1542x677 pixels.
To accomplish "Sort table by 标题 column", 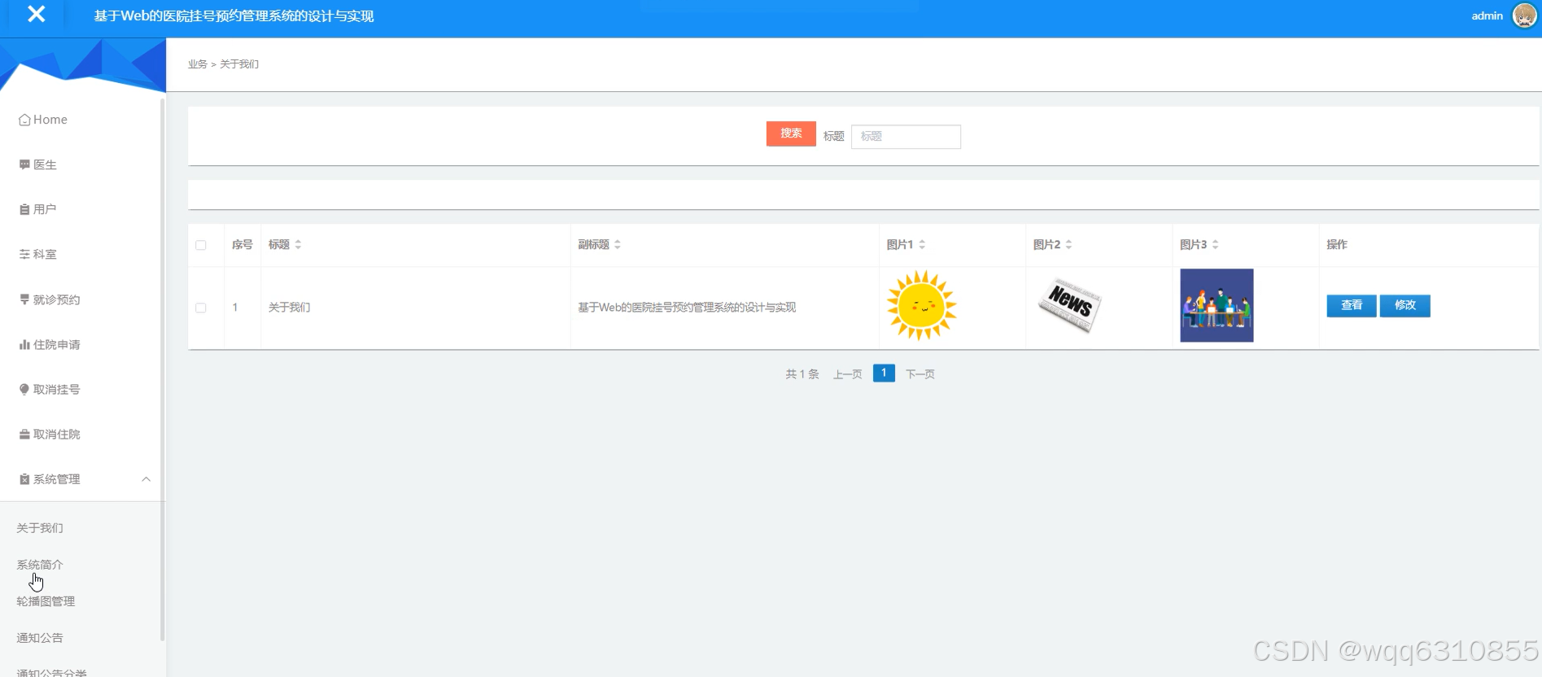I will [298, 244].
